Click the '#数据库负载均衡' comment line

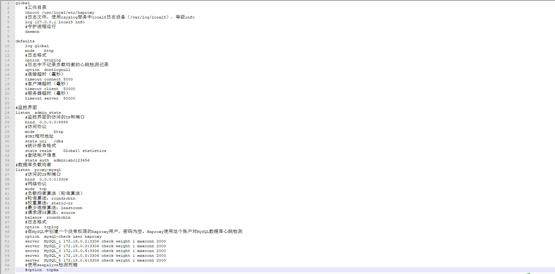[33, 165]
